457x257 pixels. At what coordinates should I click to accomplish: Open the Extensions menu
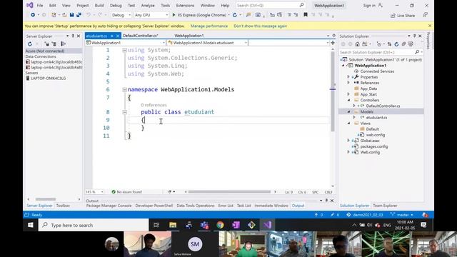(185, 6)
